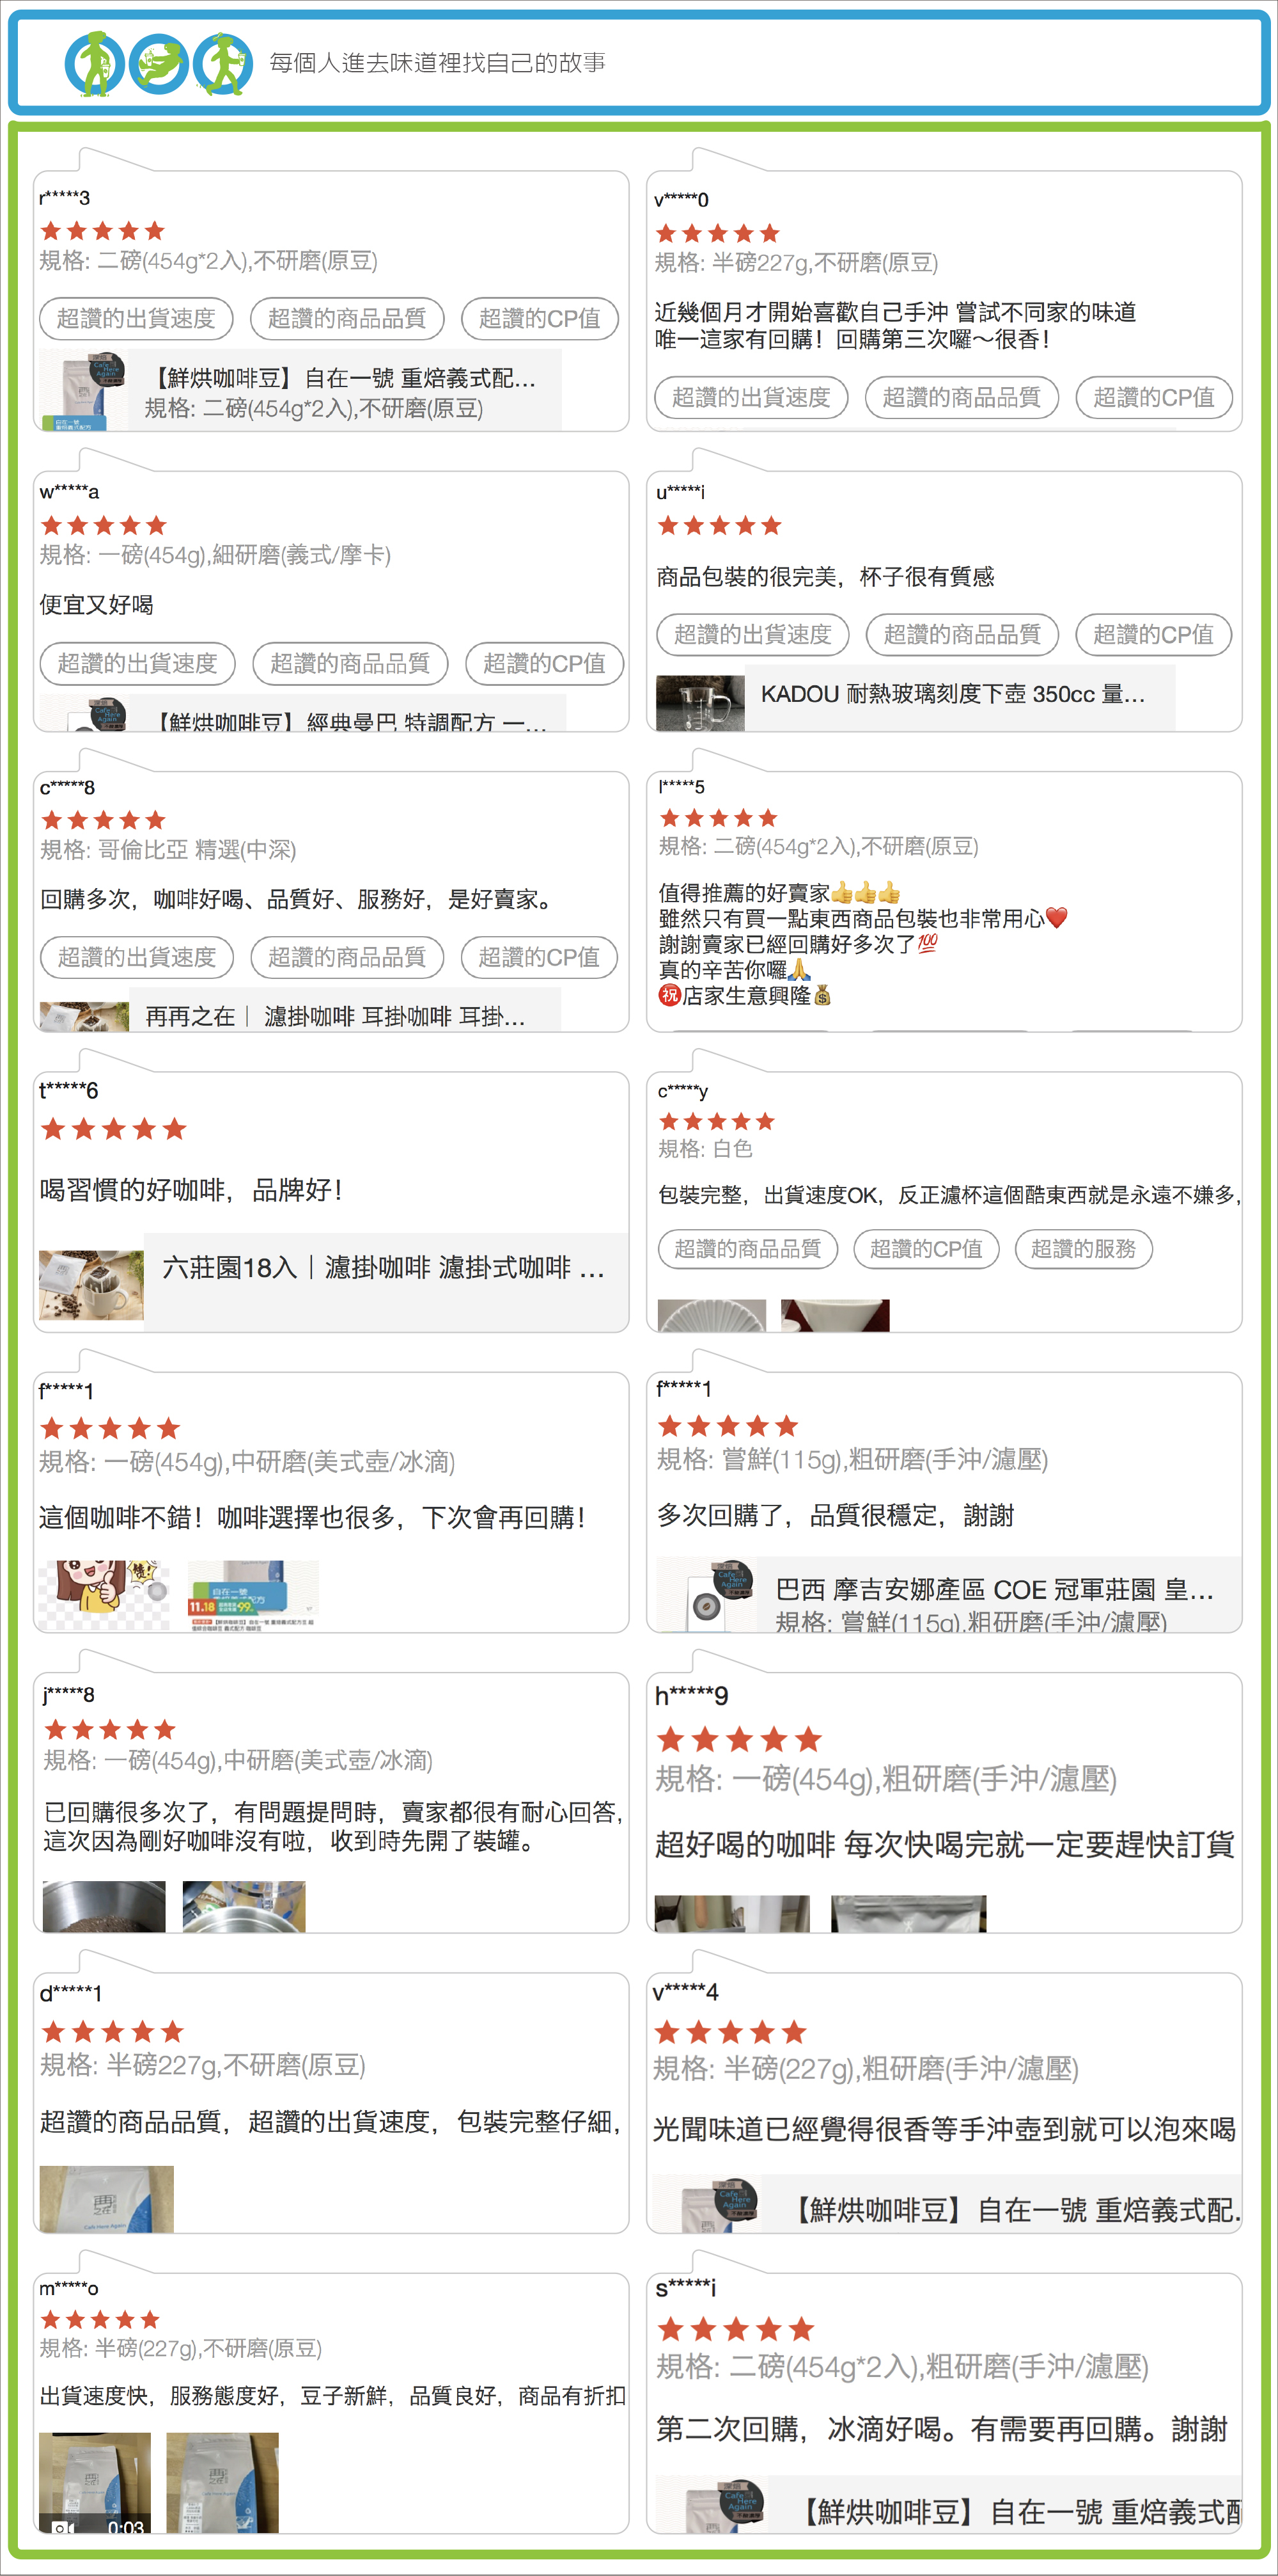Click 超讚的服務 tag in c*****y review
This screenshot has width=1278, height=2576.
(1083, 1248)
